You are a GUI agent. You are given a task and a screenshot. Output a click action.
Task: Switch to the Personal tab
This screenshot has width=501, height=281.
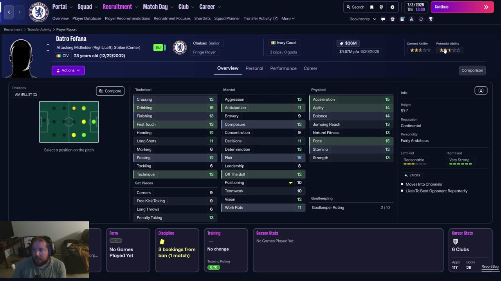254,68
